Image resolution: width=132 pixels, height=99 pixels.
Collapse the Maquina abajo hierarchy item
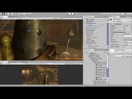coord(86,43)
